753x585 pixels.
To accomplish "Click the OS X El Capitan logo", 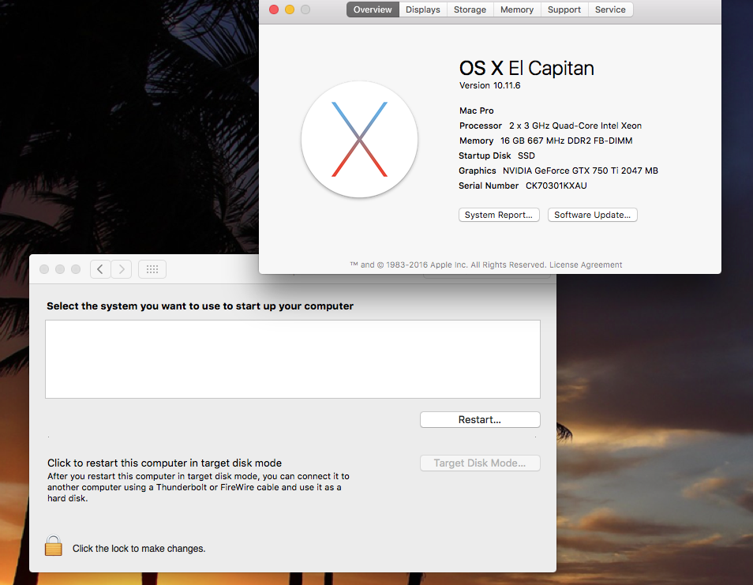I will [359, 139].
